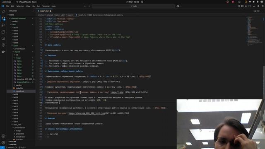Click the Copilot chat icon in title bar
Screen dimensions: 265x149
[178, 6]
